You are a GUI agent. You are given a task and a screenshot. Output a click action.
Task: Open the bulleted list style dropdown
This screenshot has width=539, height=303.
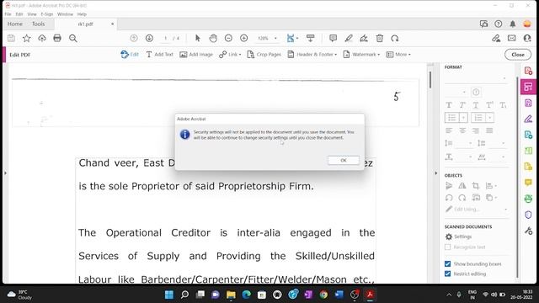(463, 118)
